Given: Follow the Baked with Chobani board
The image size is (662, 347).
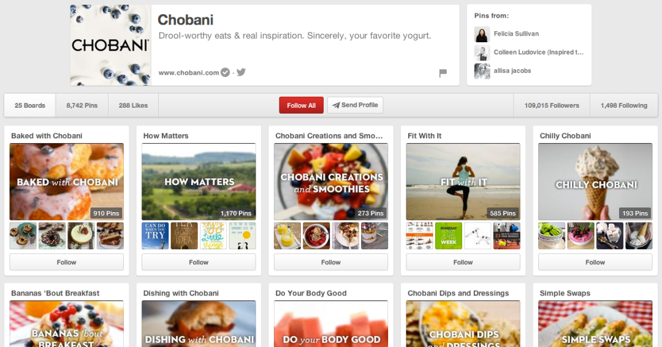Looking at the screenshot, I should [67, 263].
